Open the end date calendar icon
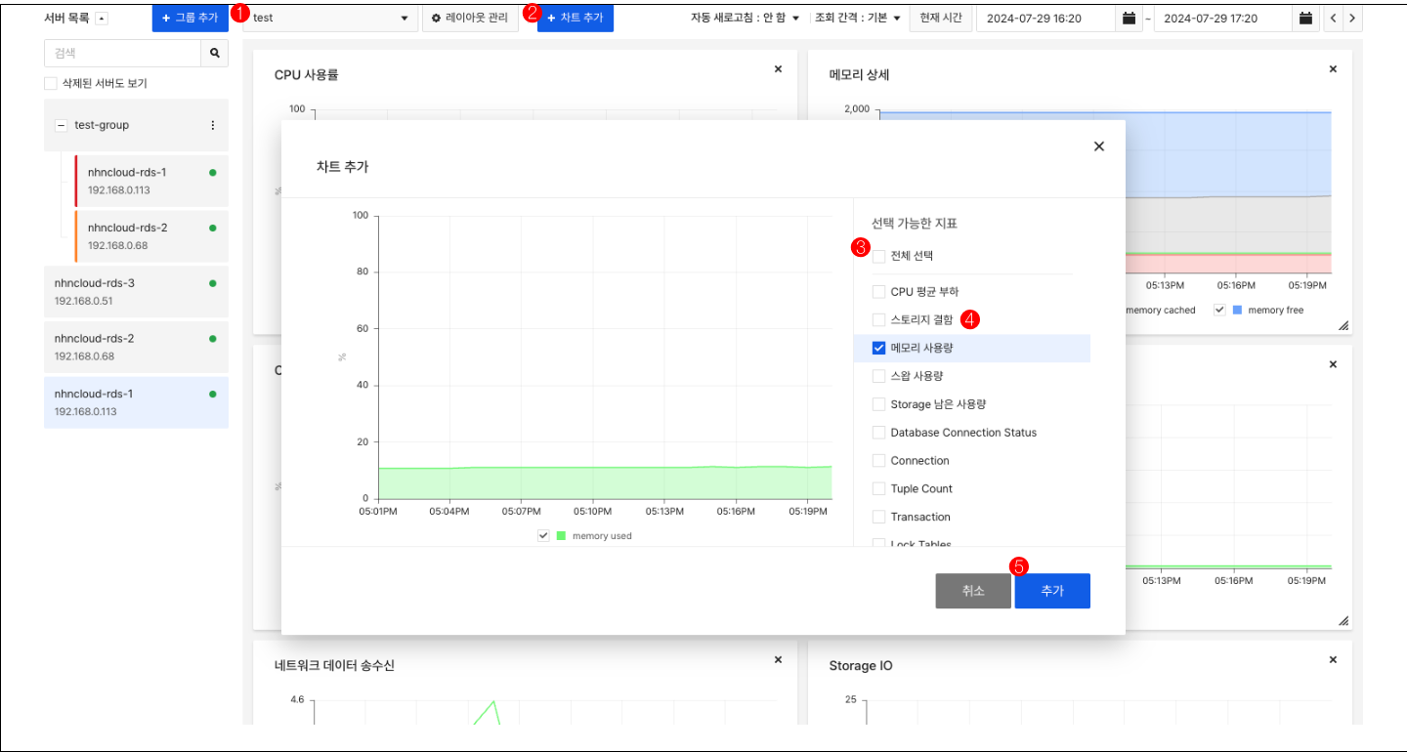1407x752 pixels. 1305,19
